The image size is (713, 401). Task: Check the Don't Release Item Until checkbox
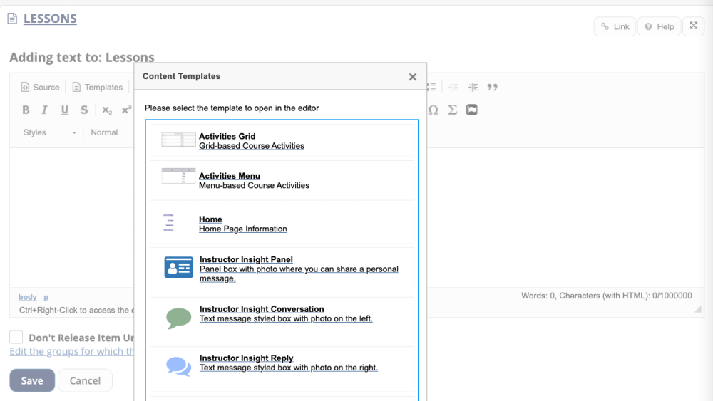click(16, 337)
